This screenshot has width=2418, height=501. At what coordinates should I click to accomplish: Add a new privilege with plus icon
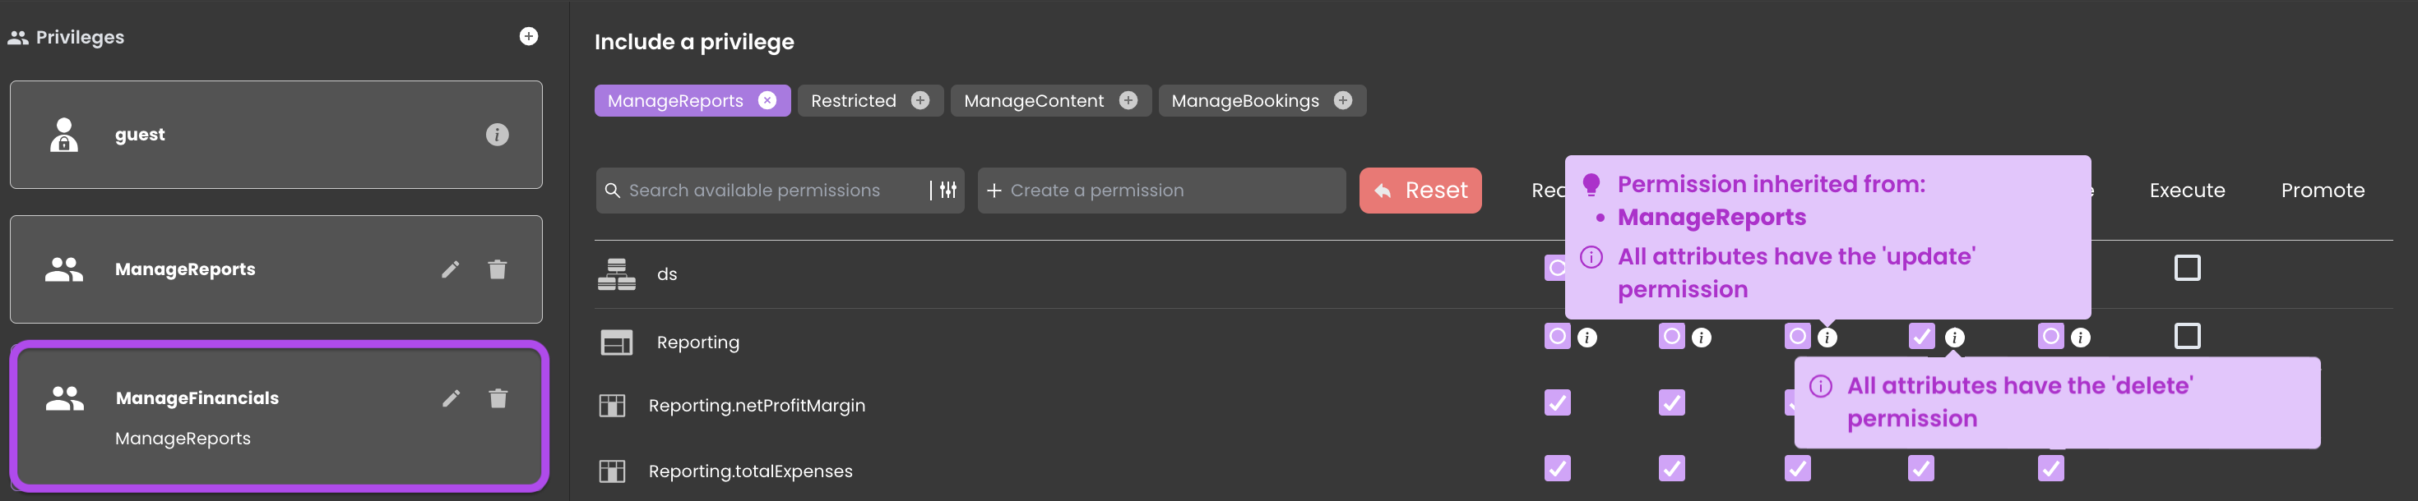click(x=529, y=37)
